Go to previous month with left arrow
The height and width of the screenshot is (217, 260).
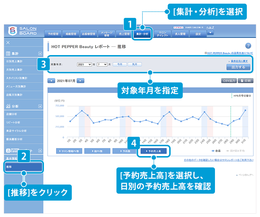[52, 81]
